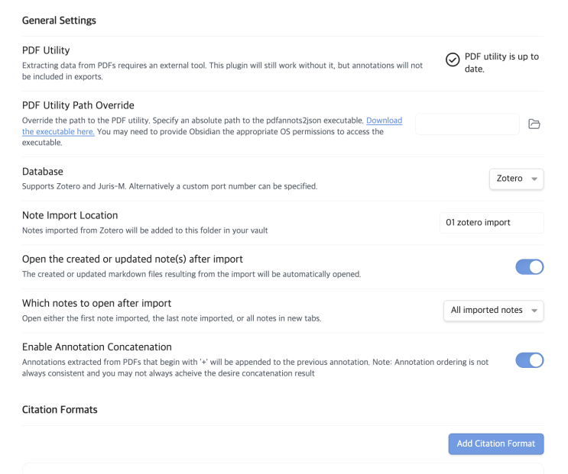The width and height of the screenshot is (568, 474).
Task: Click the General Settings section heading
Action: coord(59,21)
